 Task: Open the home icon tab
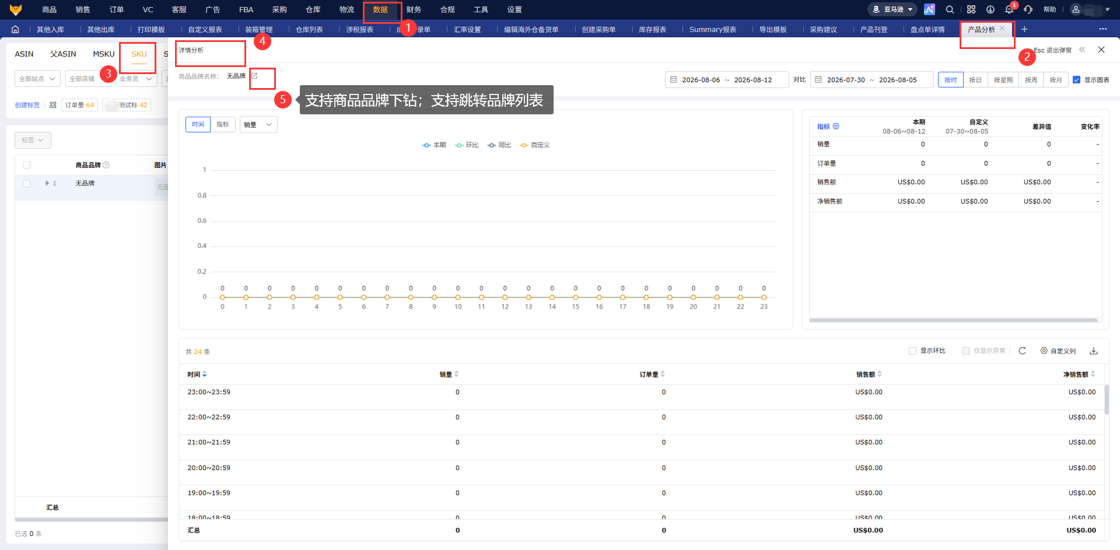(15, 29)
